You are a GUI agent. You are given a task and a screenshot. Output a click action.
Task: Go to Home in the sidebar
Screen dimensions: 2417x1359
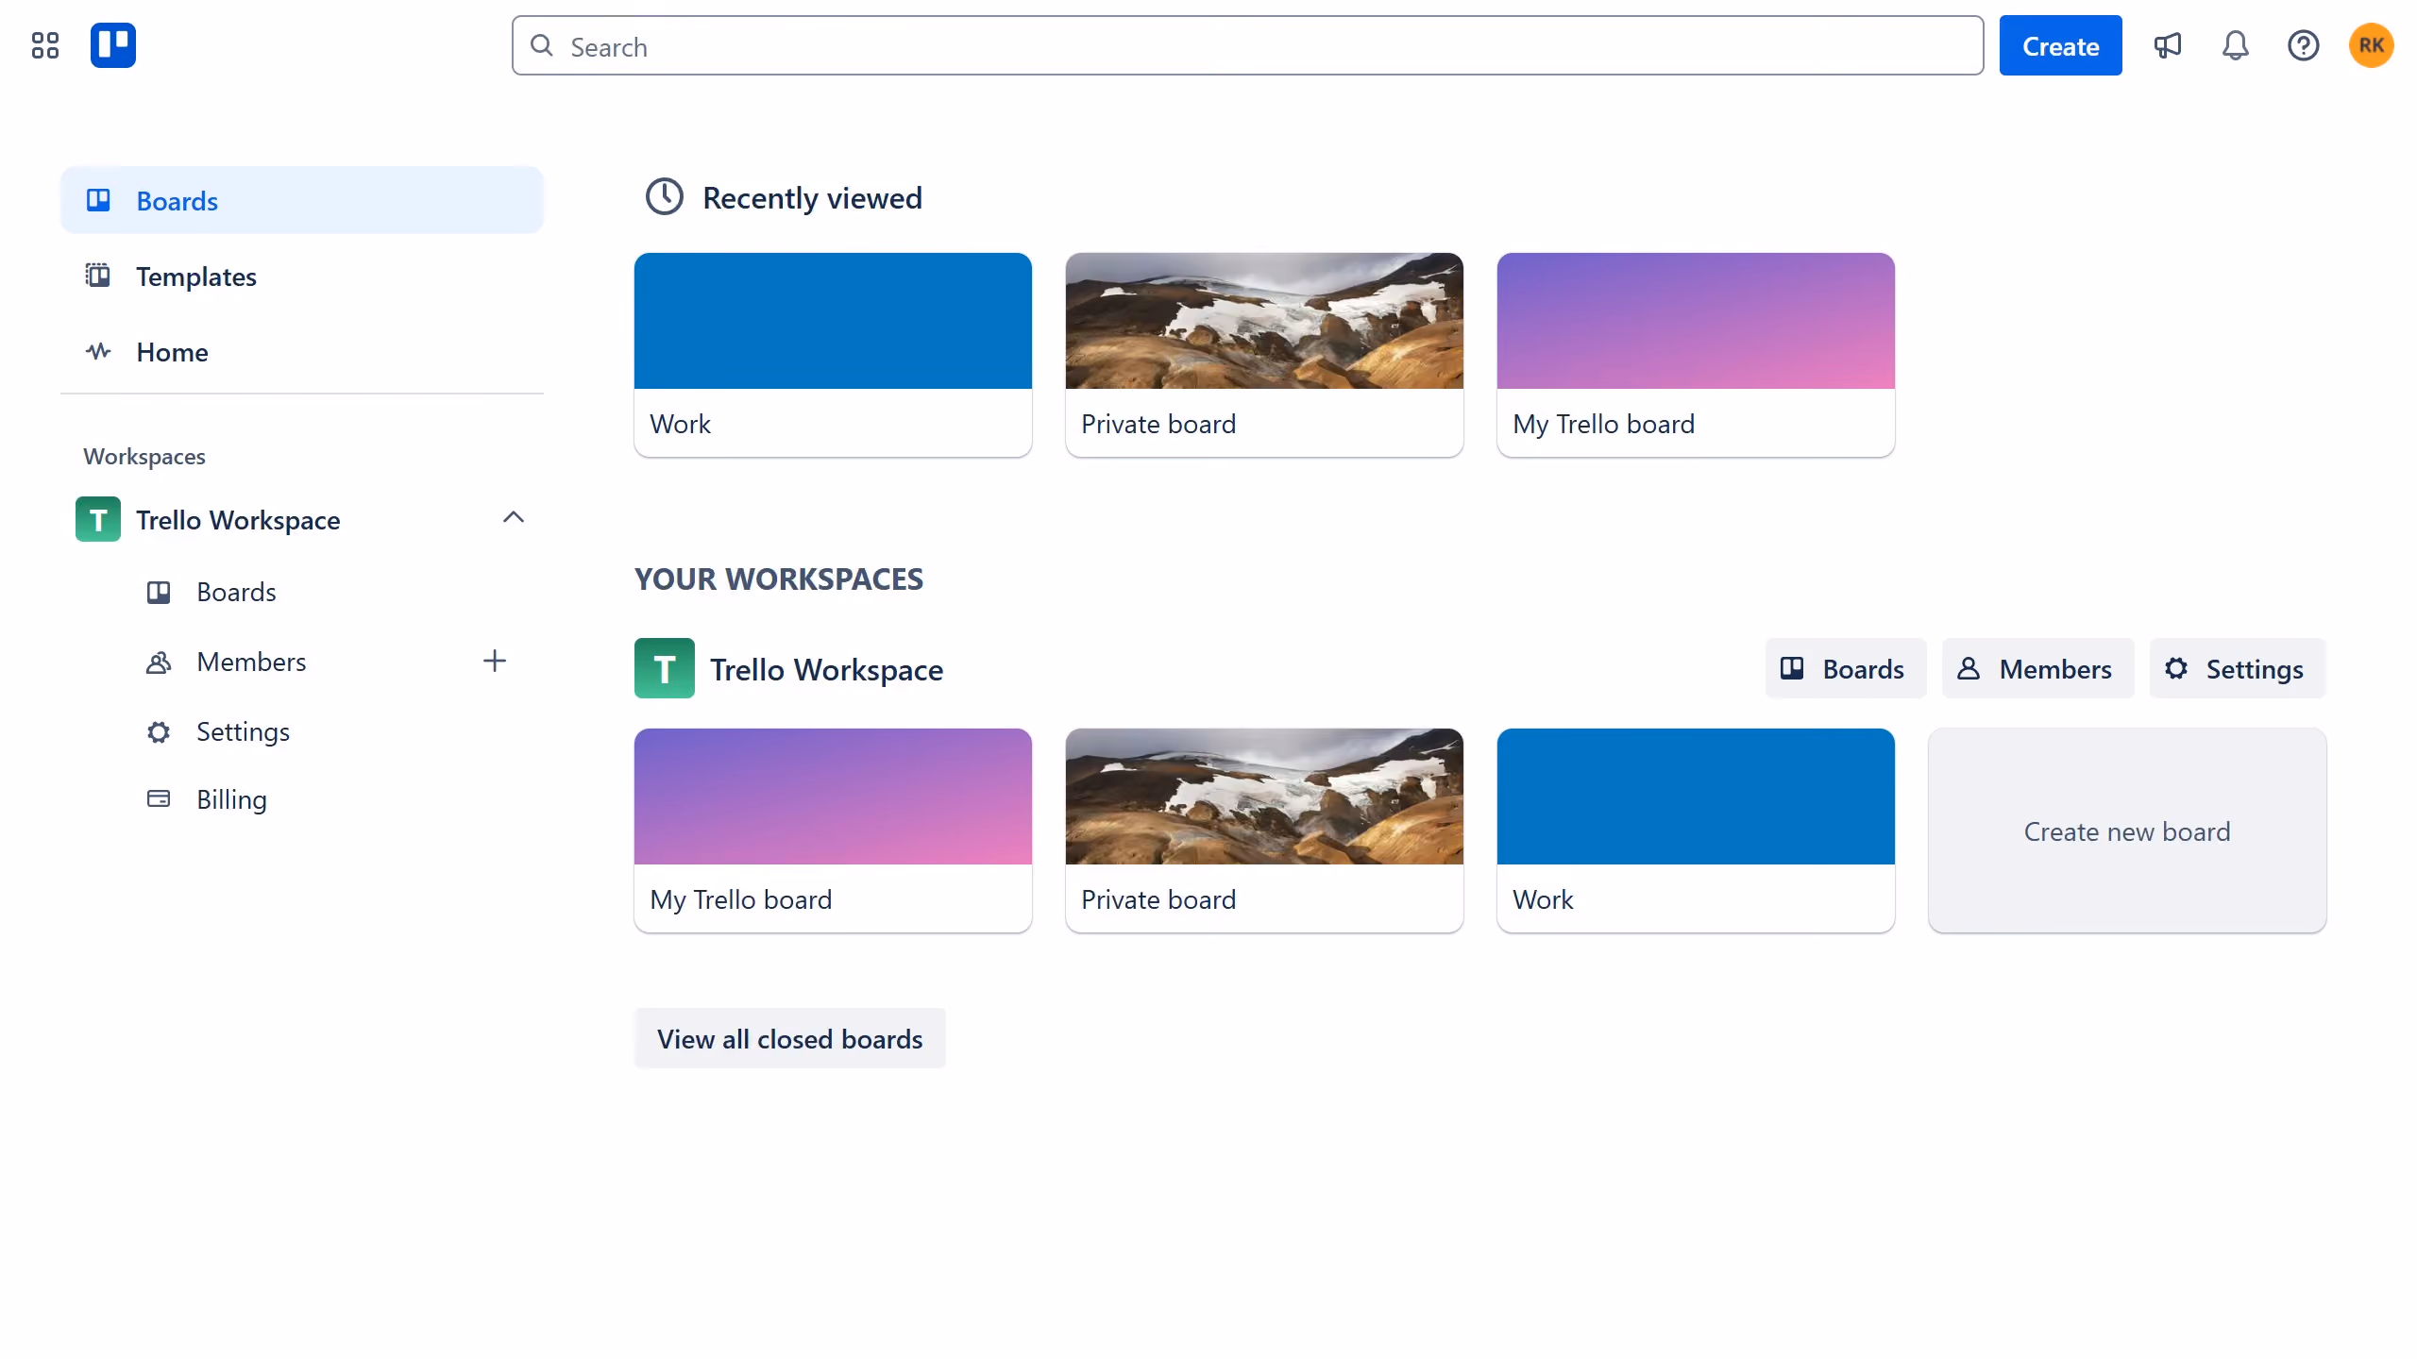(x=302, y=351)
